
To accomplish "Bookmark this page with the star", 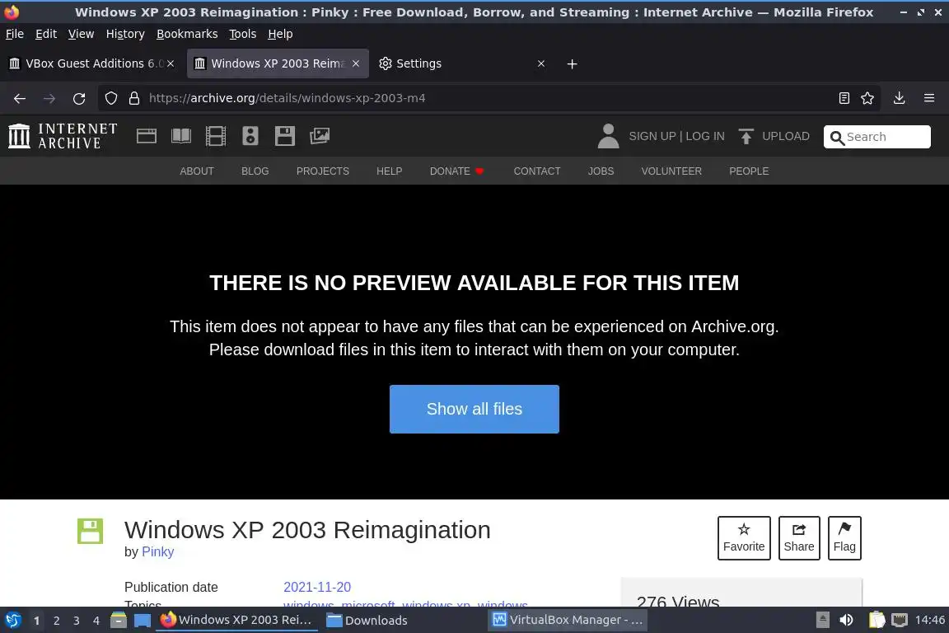I will click(x=867, y=98).
